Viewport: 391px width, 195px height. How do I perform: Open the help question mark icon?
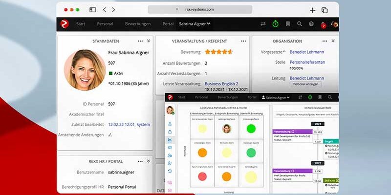coord(311,24)
